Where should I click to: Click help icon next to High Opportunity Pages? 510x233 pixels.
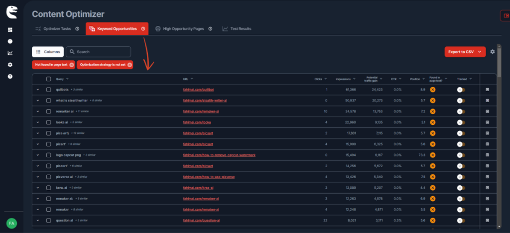click(210, 28)
